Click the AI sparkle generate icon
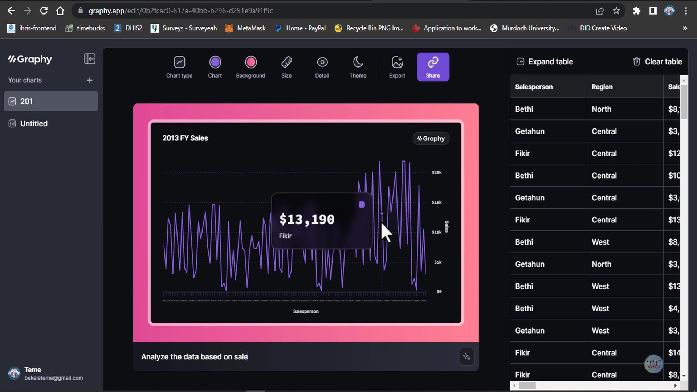 point(466,357)
